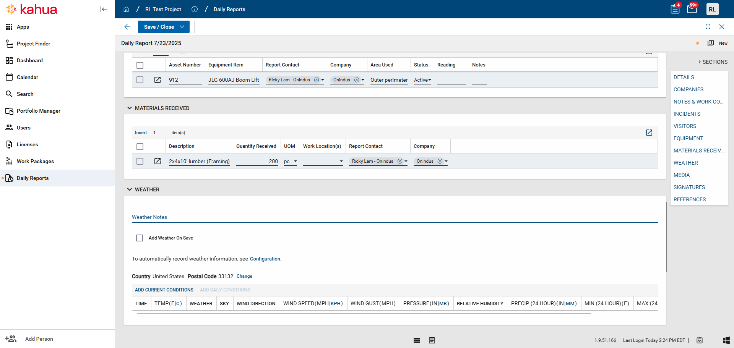
Task: Collapse the left sidebar navigation
Action: pos(104,9)
